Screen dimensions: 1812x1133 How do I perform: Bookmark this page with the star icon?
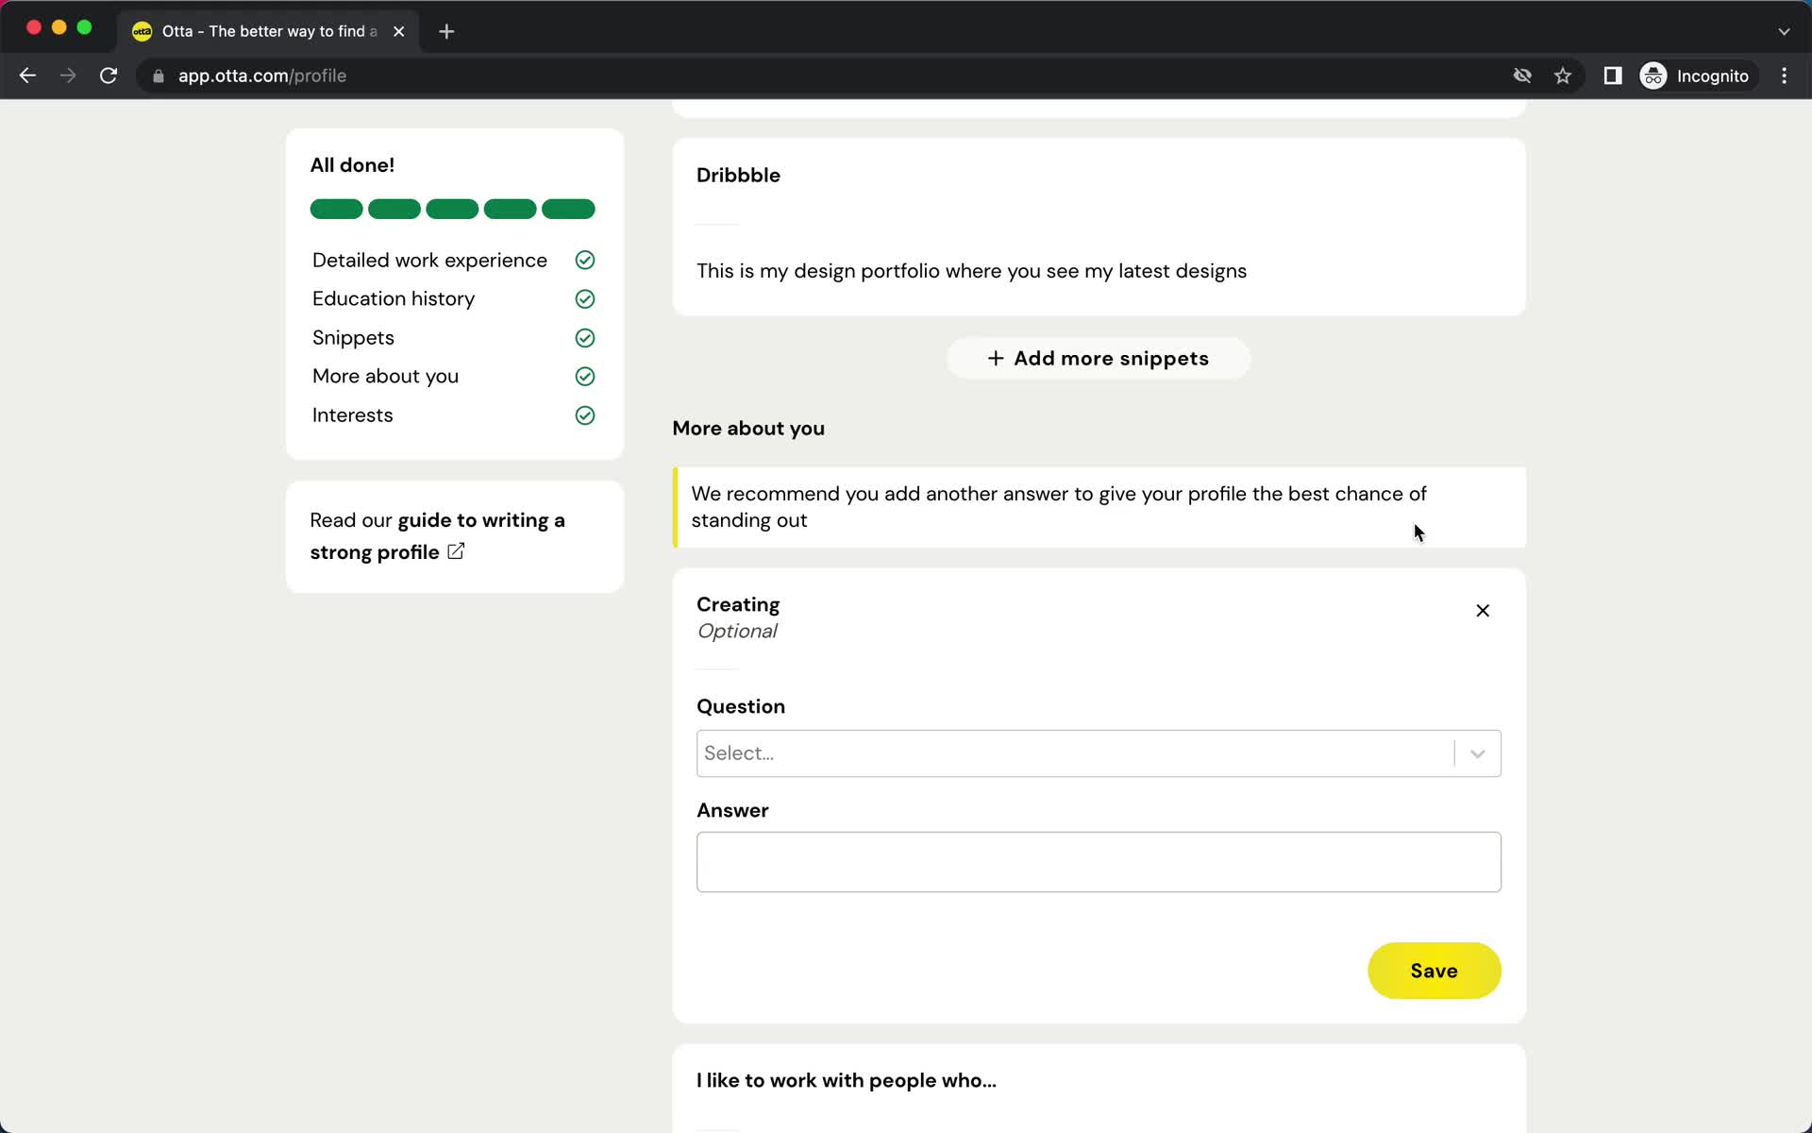click(x=1563, y=76)
